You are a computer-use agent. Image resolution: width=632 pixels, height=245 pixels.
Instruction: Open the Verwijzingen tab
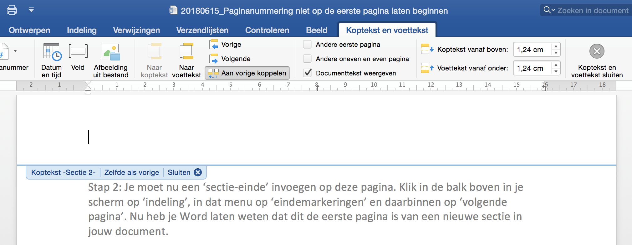tap(136, 30)
